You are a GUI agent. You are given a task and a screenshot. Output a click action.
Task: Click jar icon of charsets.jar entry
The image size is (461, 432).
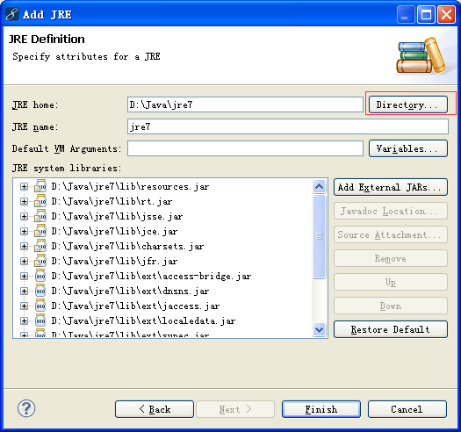click(x=40, y=246)
